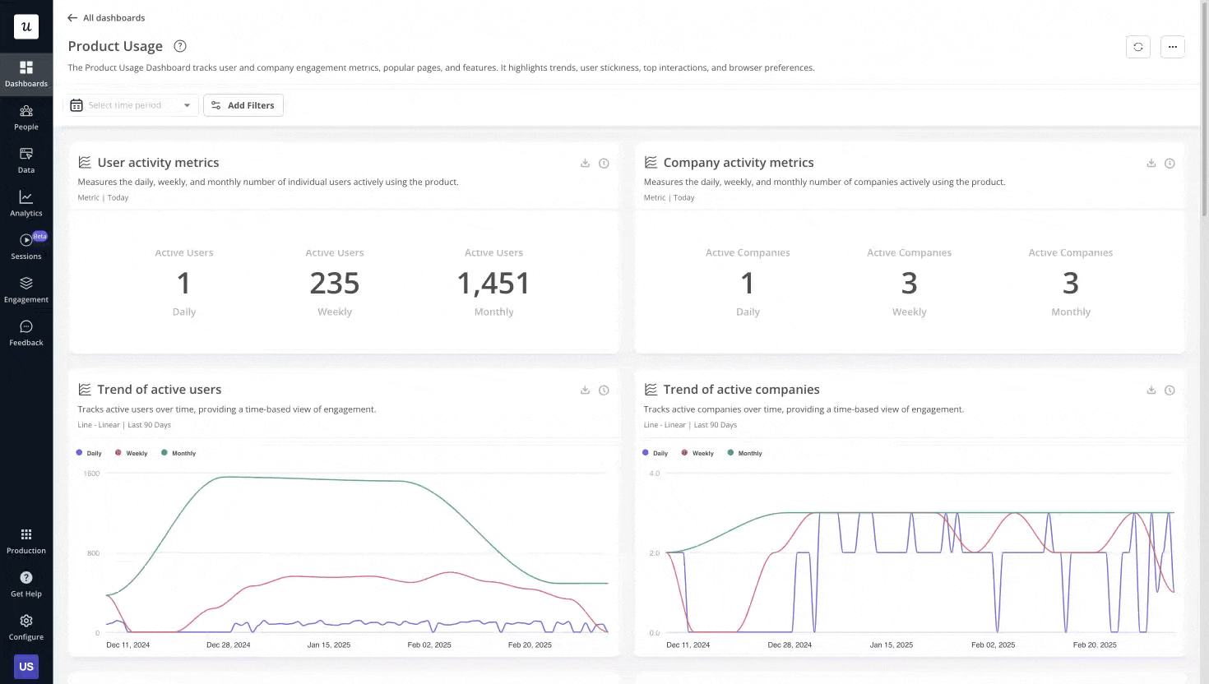
Task: Open the Sessions Beta section
Action: (25, 246)
